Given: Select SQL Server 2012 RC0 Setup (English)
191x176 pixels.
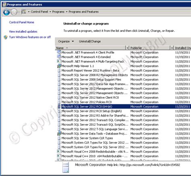Looking at the screenshot, I should pos(91,111).
